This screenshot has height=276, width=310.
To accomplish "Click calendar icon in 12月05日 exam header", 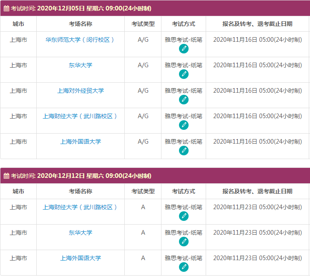I will pyautogui.click(x=6, y=8).
